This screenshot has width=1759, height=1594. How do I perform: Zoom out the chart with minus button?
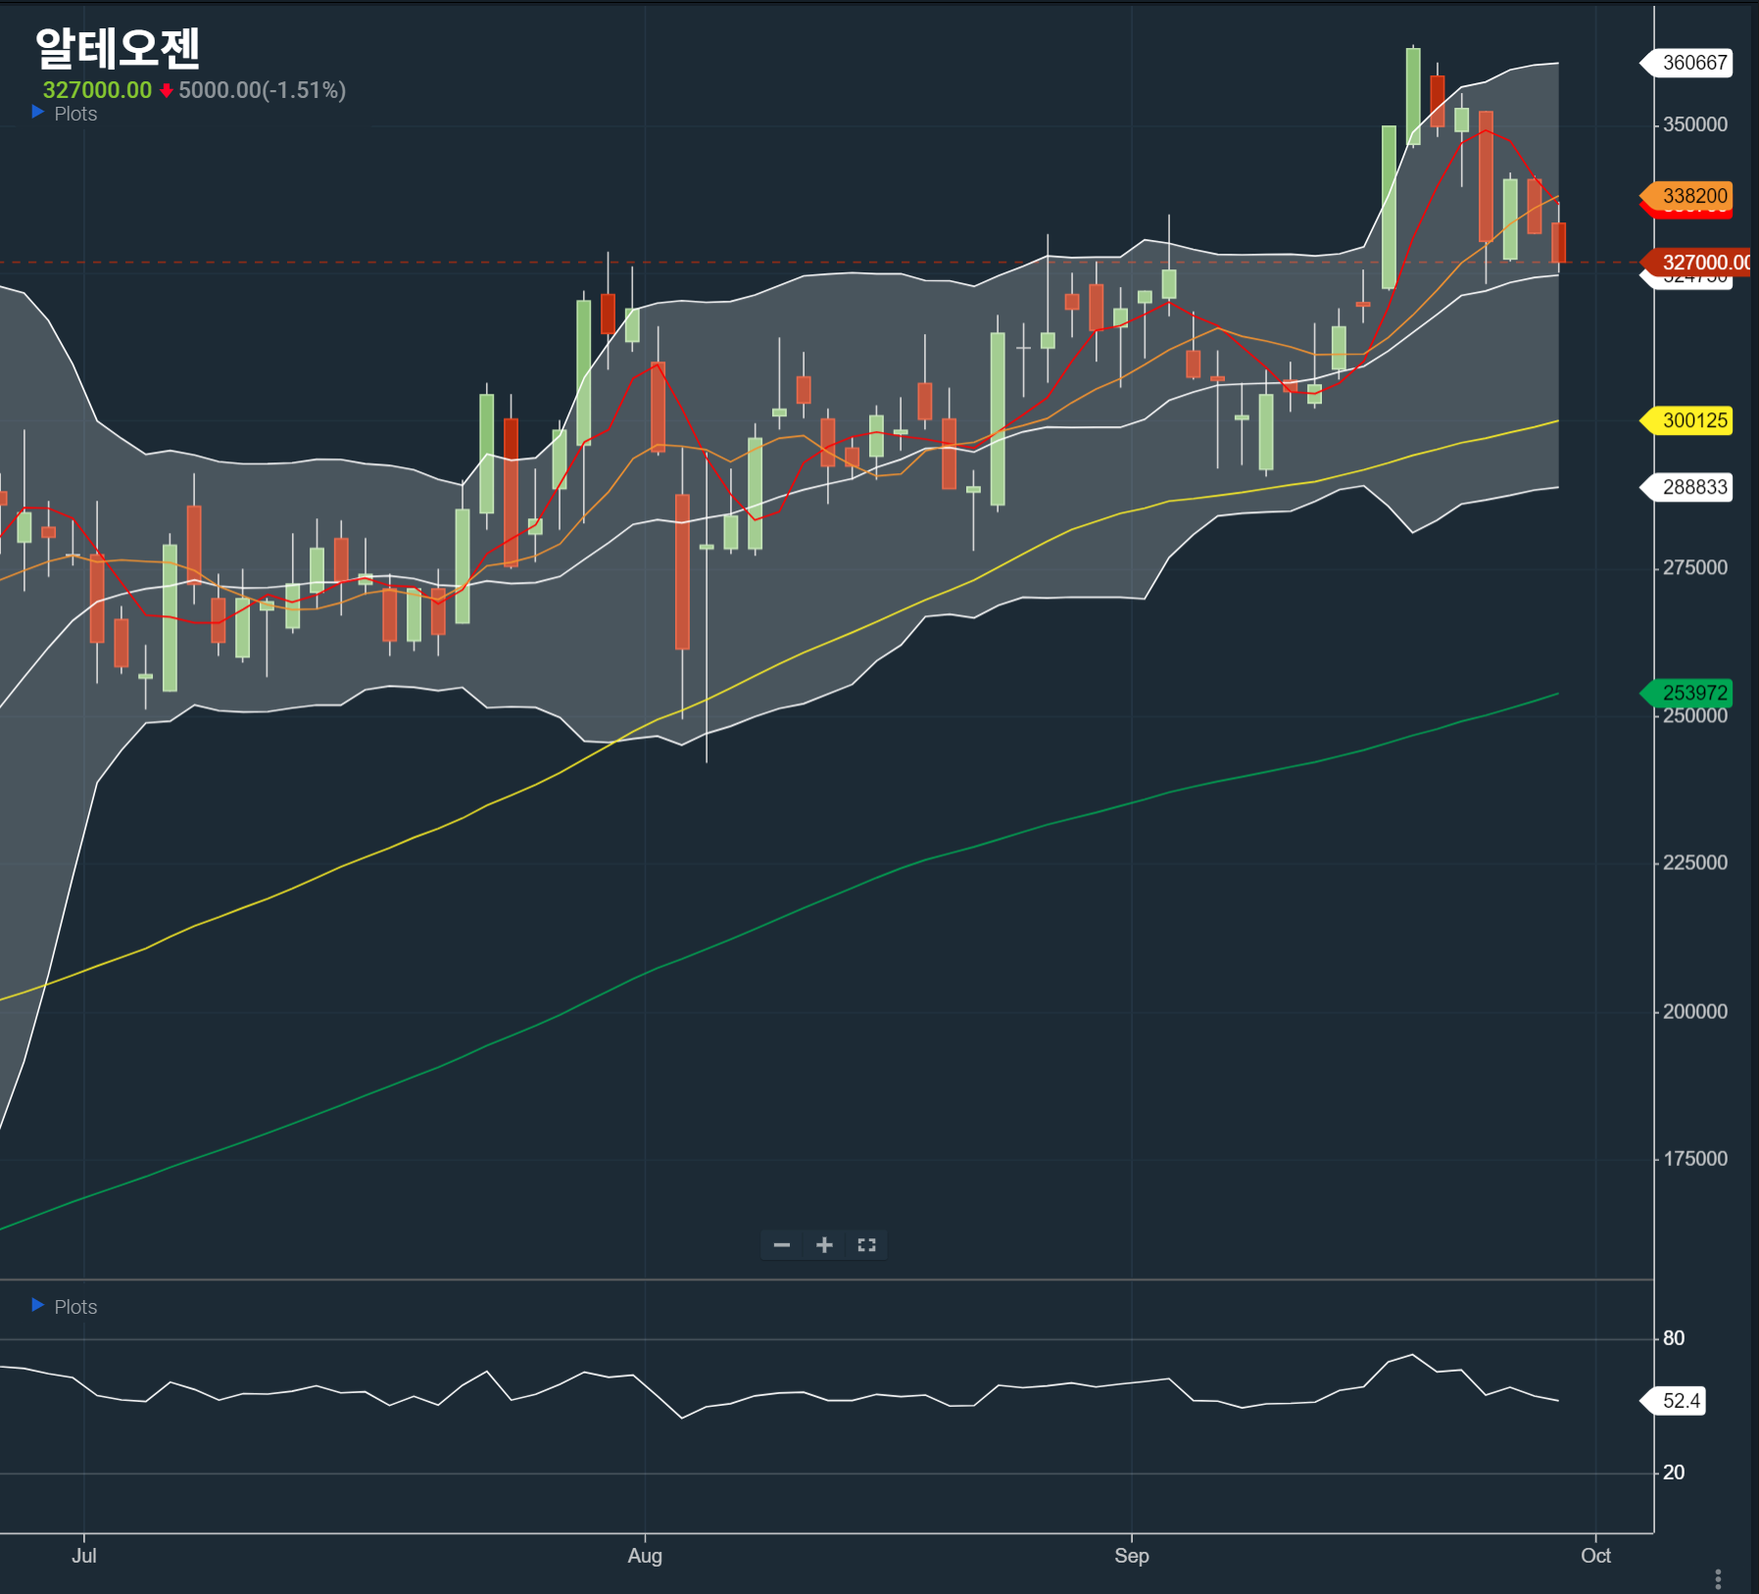(781, 1245)
